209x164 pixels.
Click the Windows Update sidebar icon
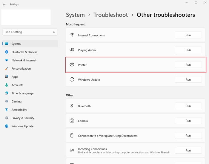point(7,126)
